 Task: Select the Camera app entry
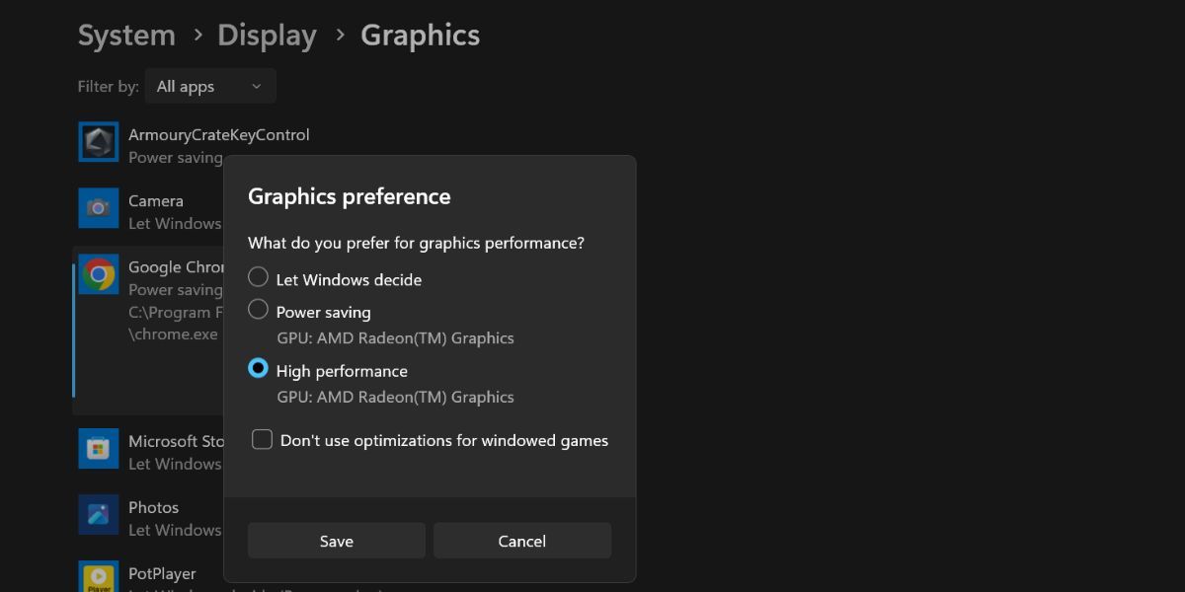[158, 208]
